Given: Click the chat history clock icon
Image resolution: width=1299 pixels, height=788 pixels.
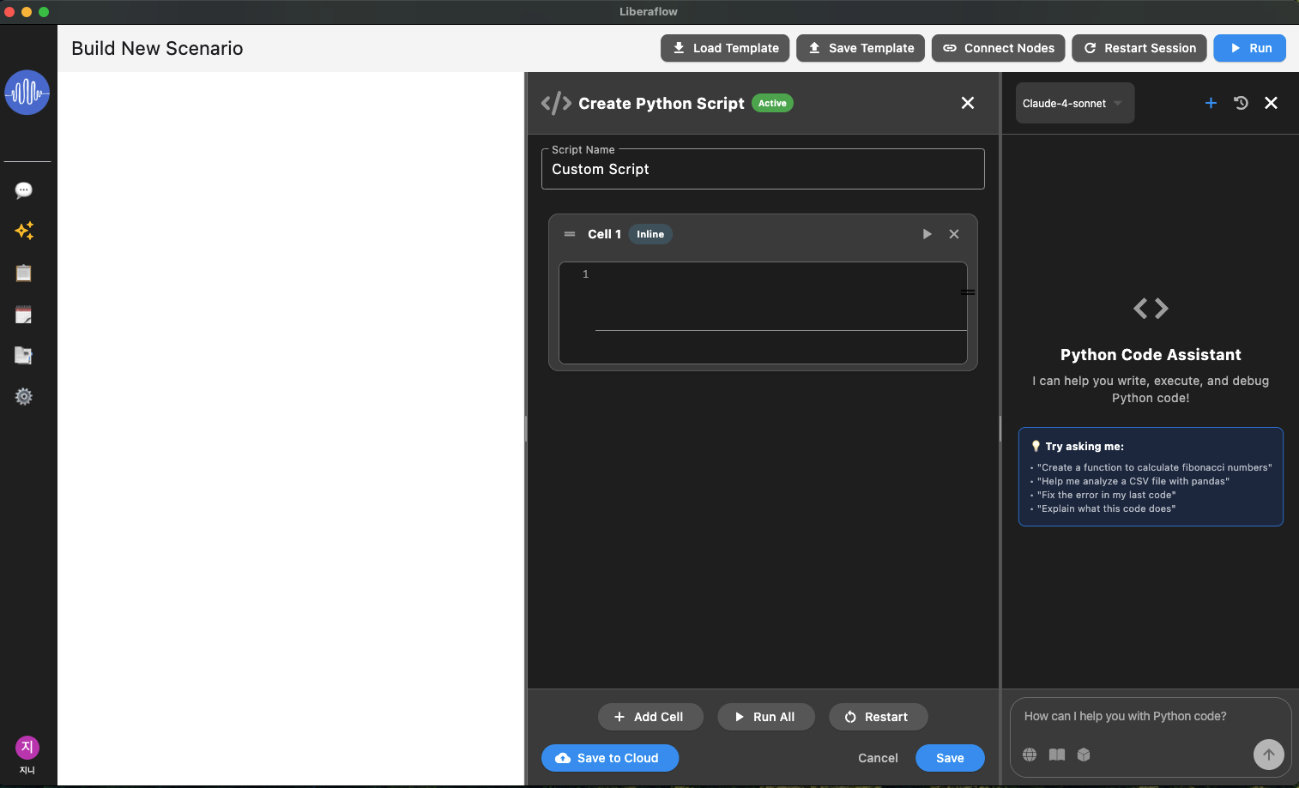Looking at the screenshot, I should (x=1241, y=103).
